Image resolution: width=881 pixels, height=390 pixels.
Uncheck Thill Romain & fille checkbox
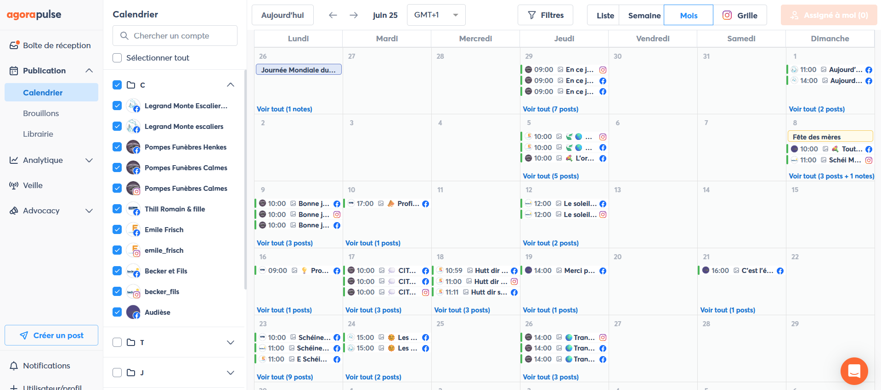click(x=117, y=209)
